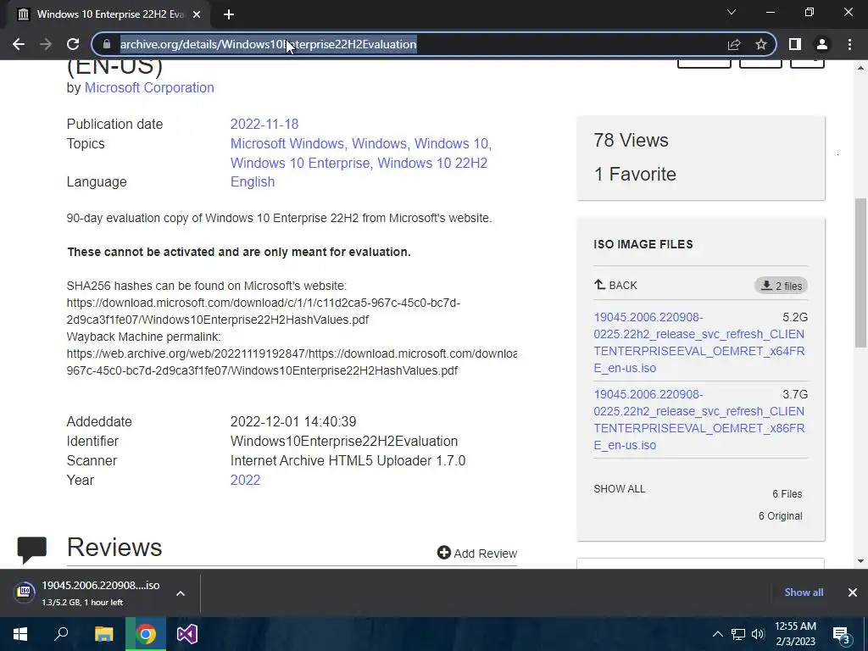This screenshot has height=651, width=868.
Task: Show hidden system tray icons
Action: click(717, 634)
